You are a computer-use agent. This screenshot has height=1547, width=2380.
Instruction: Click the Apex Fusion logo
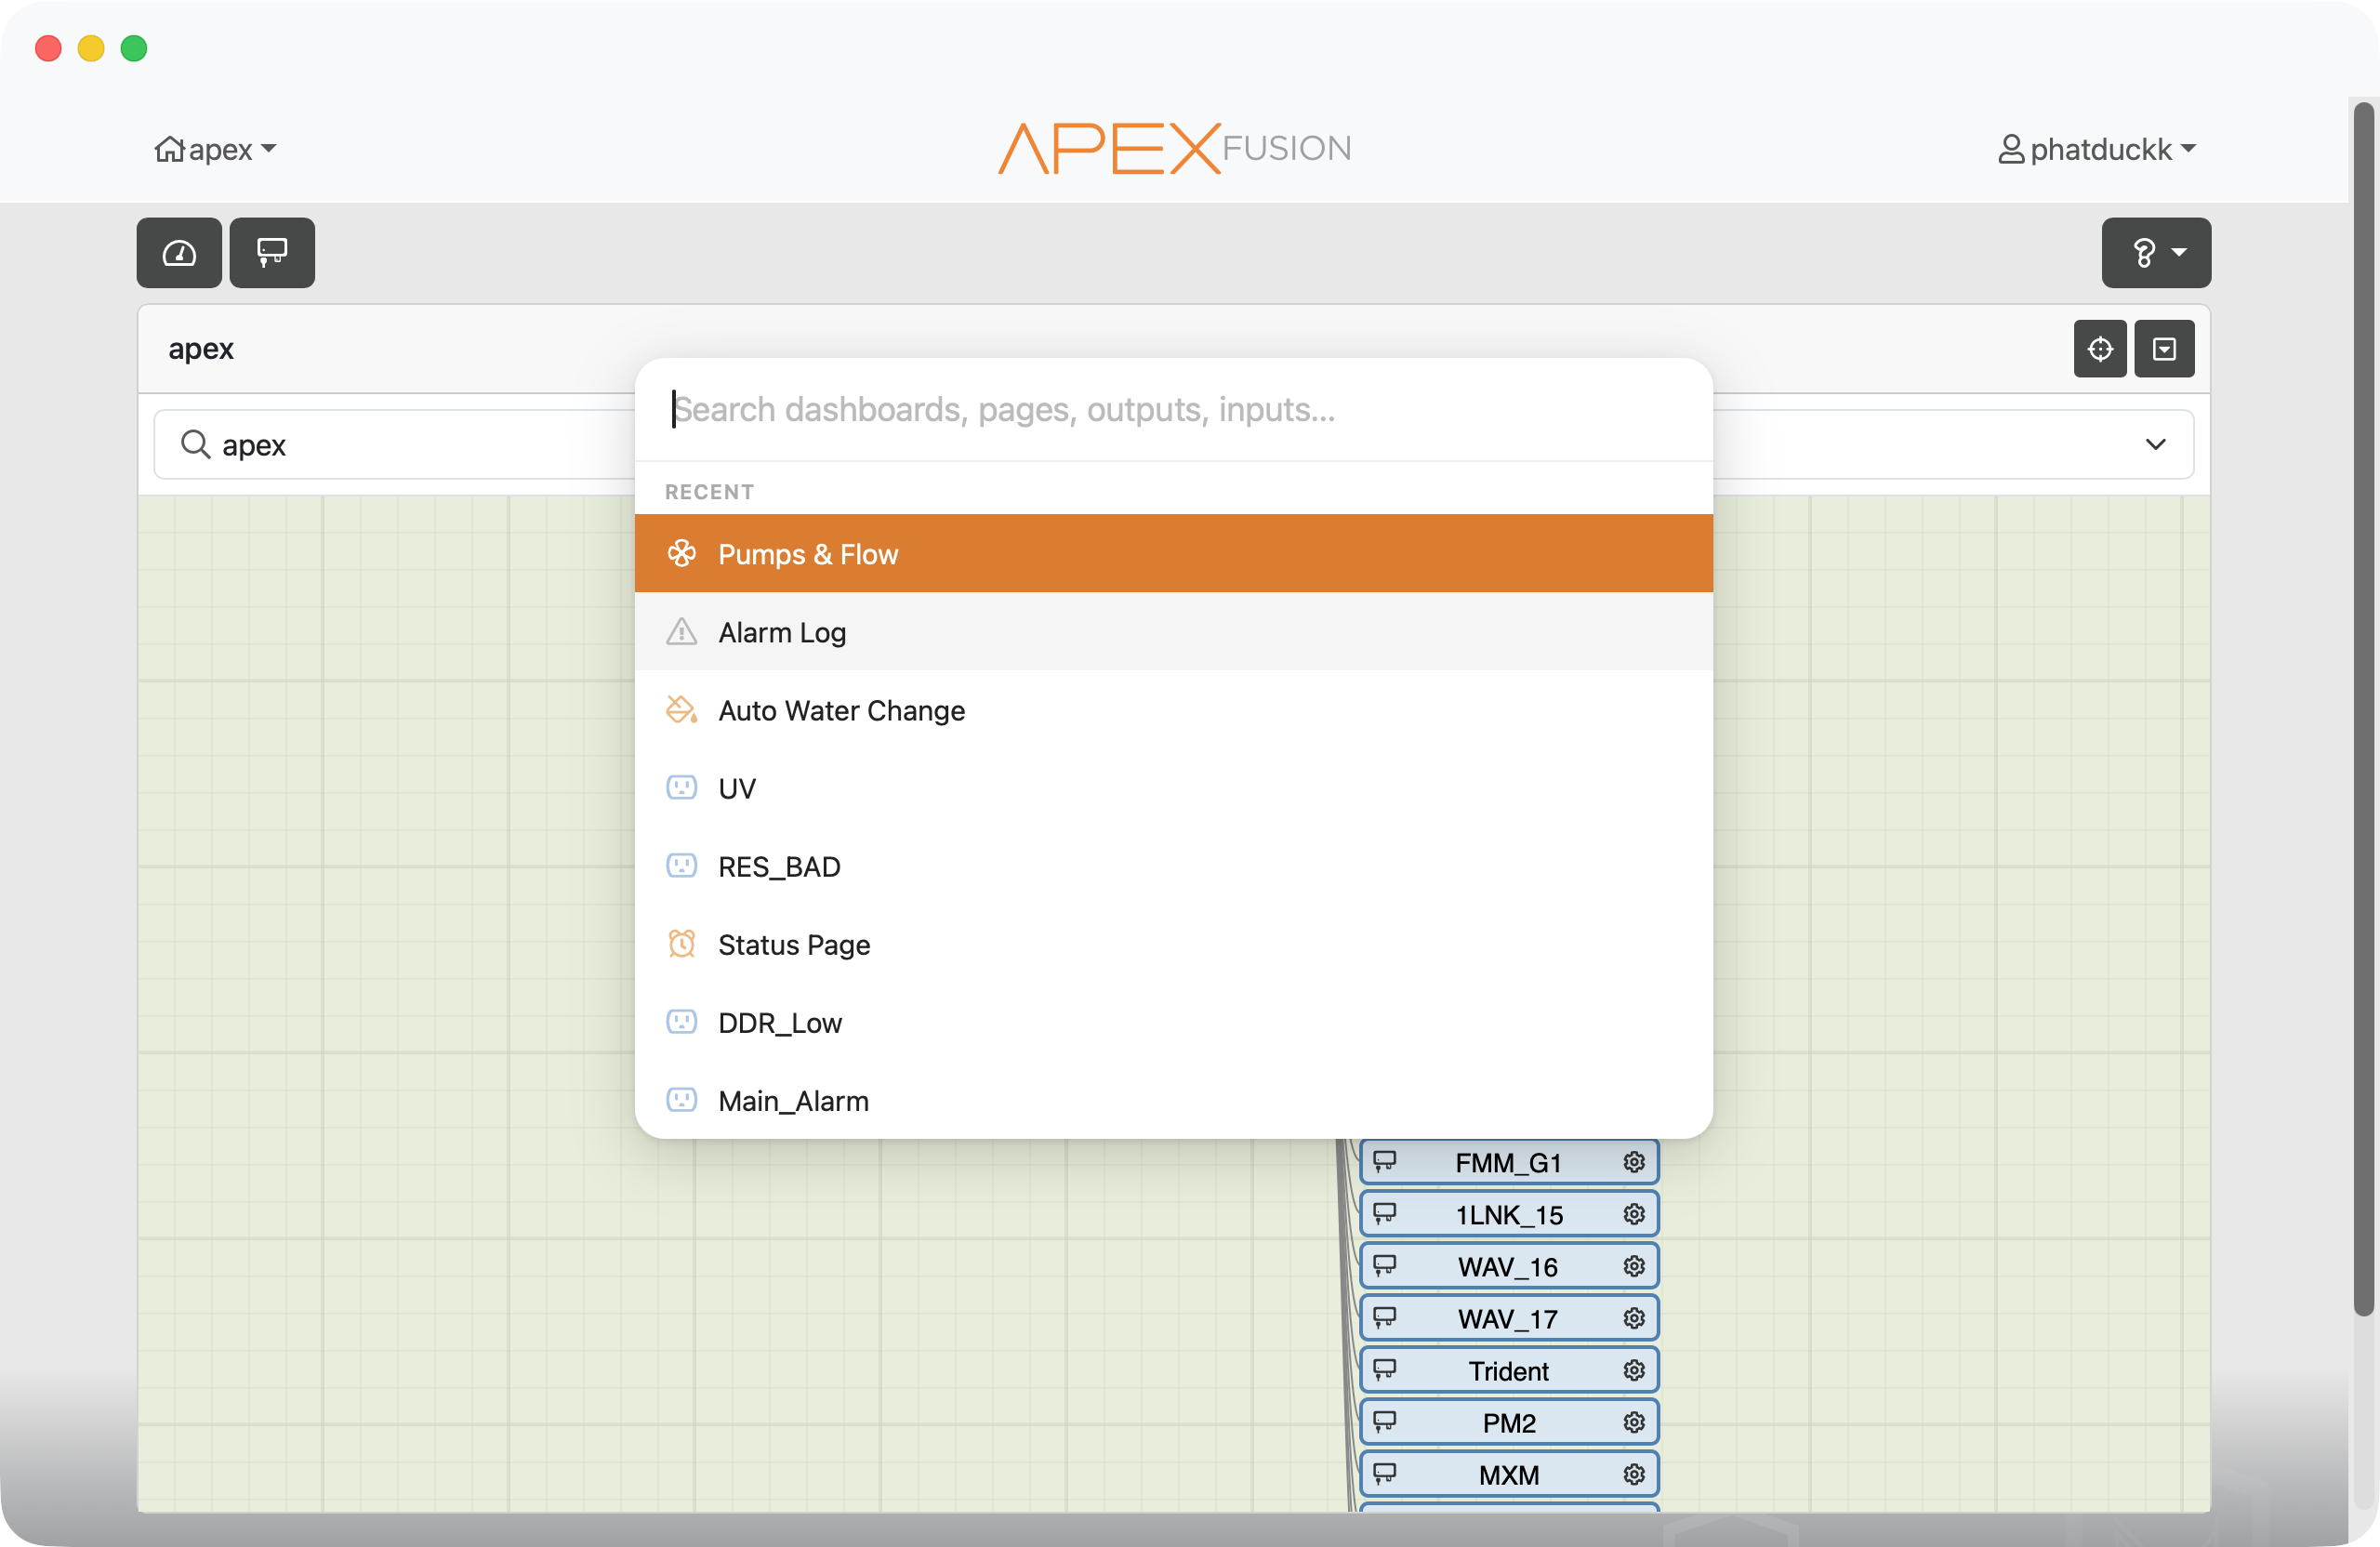(1175, 148)
